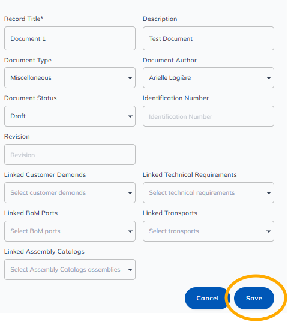Click caret arrow in BoM parts field
Viewport: 288px width, 322px height.
[x=130, y=231]
